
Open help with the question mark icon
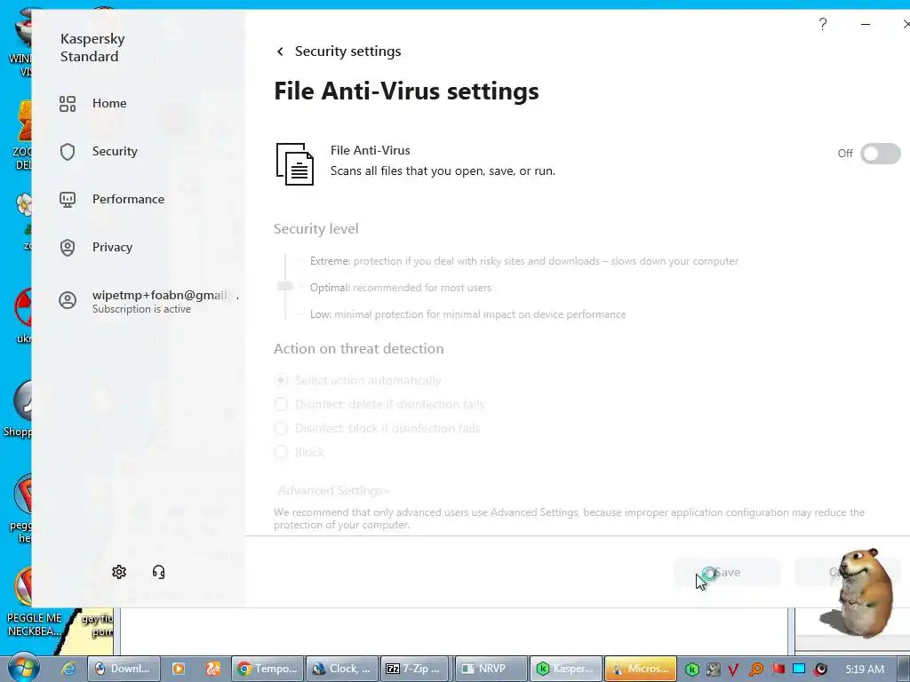[822, 24]
